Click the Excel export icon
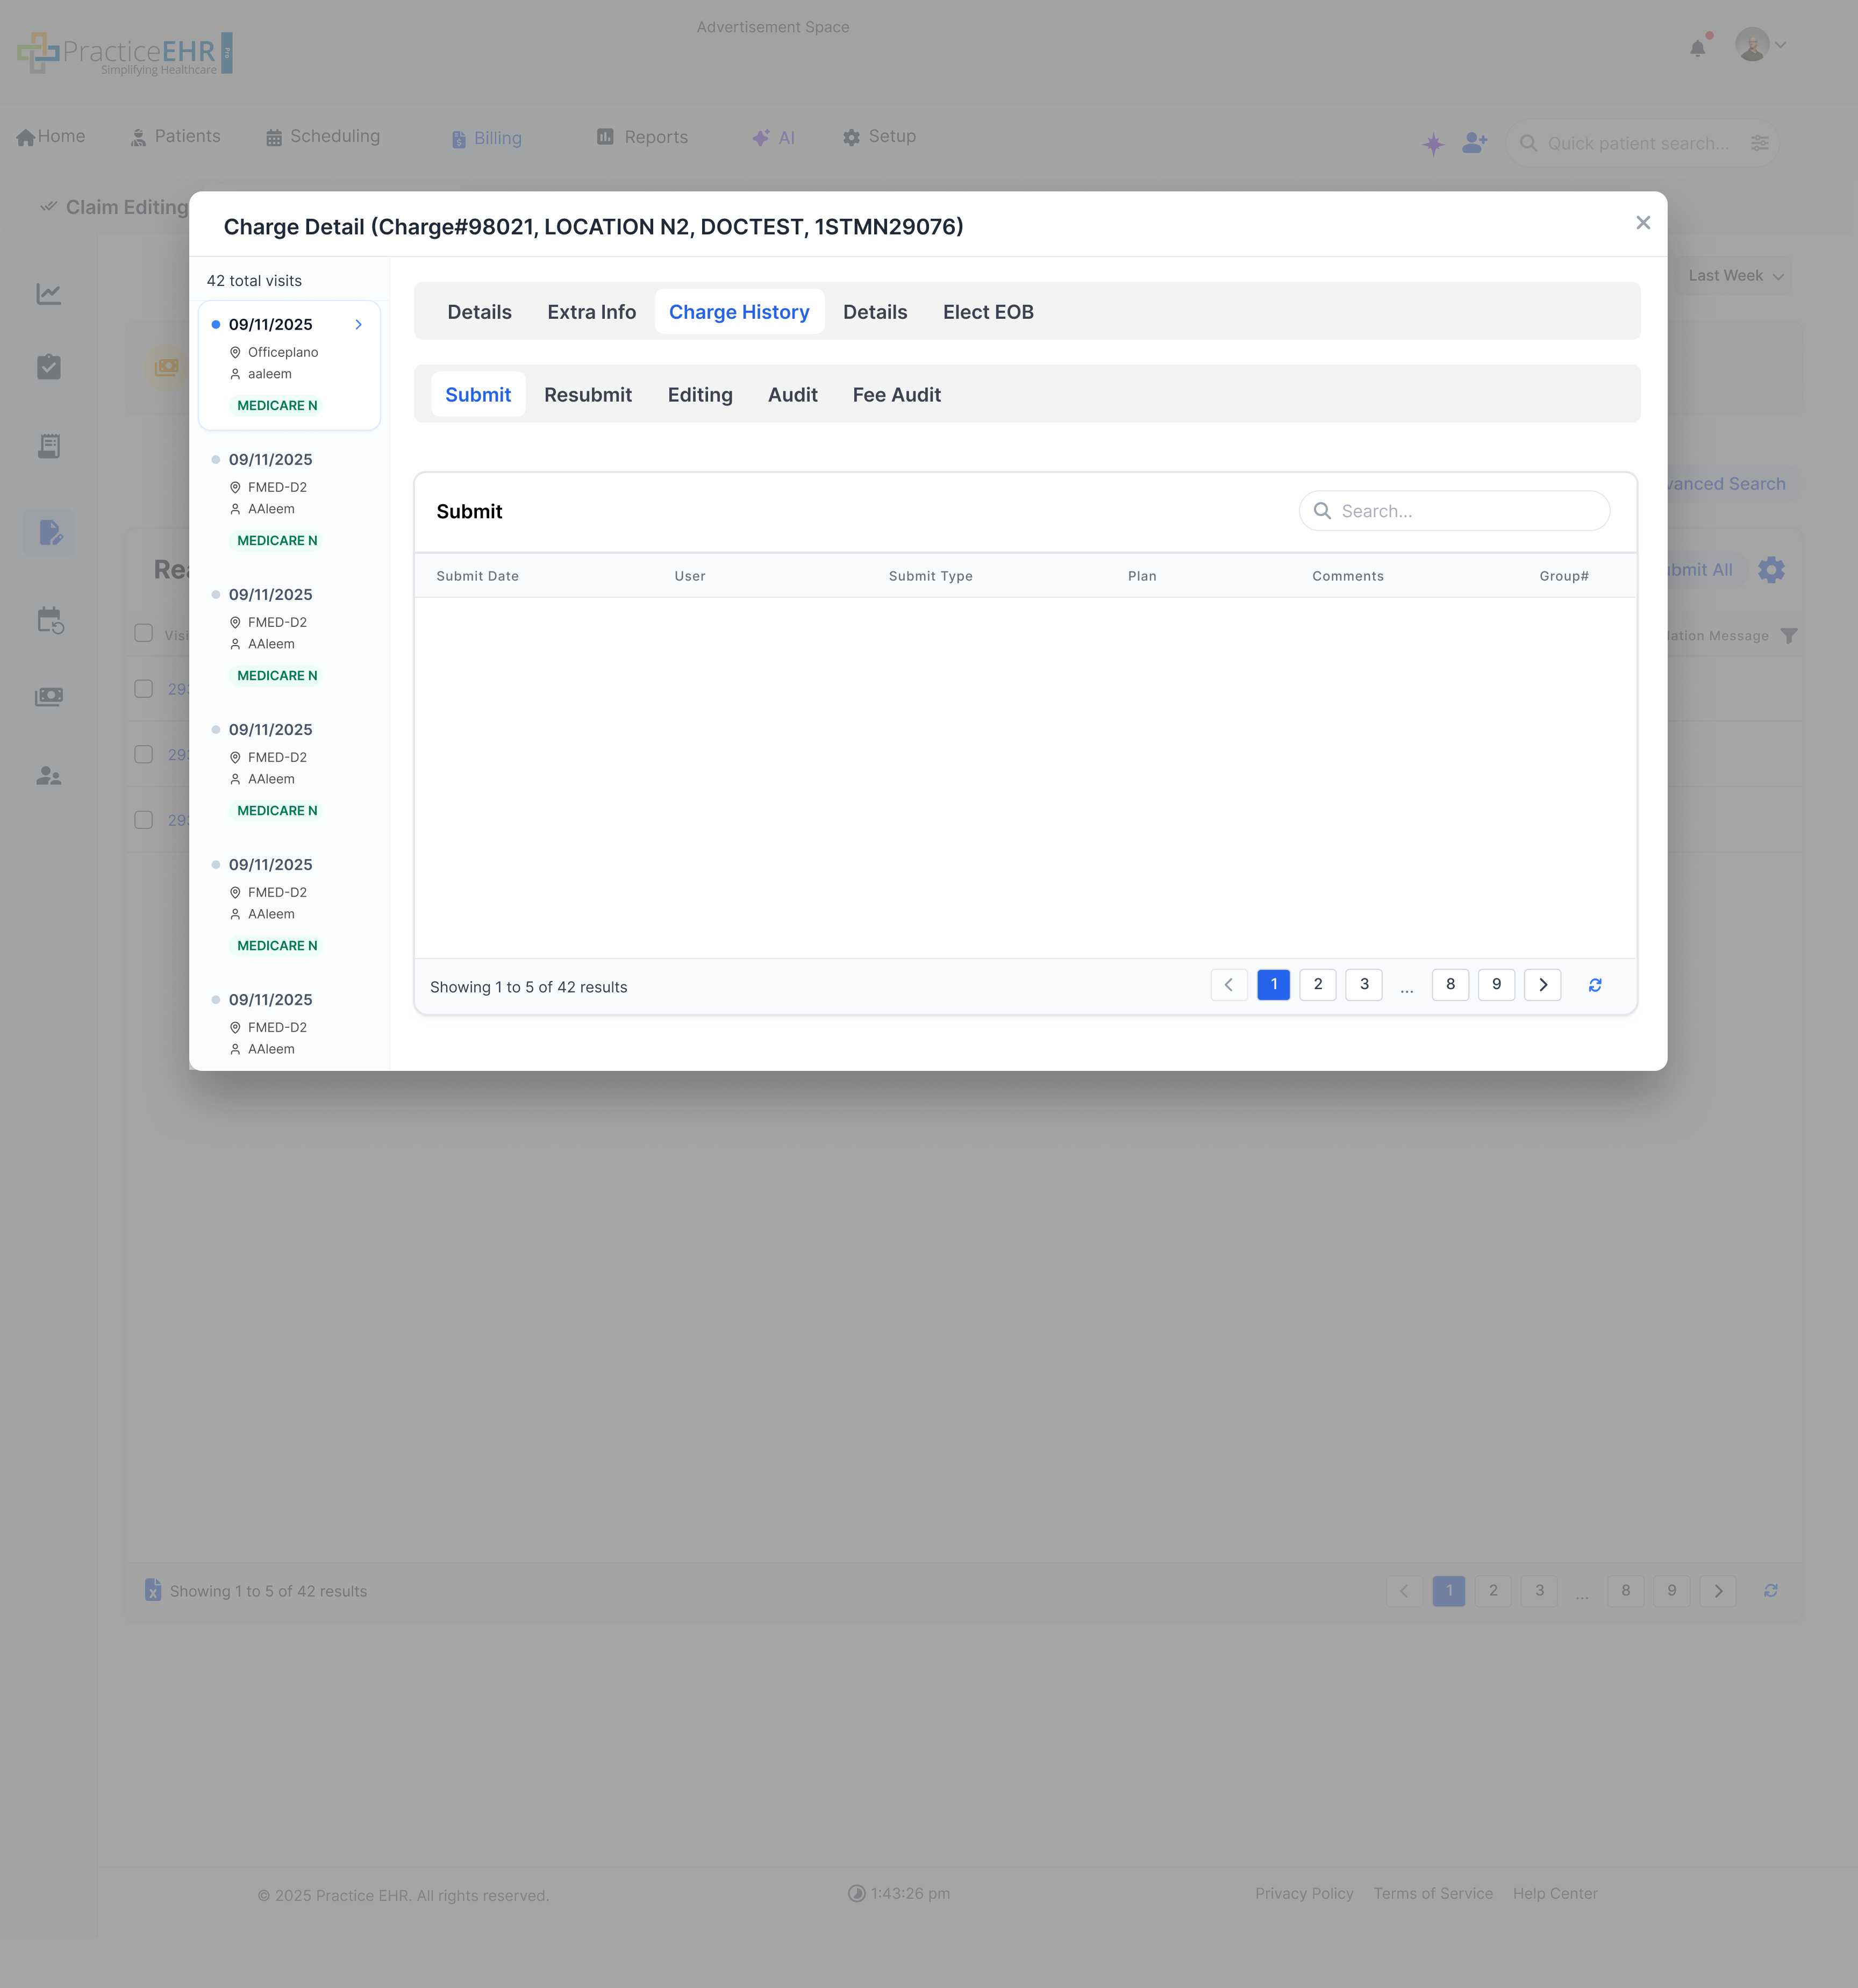Image resolution: width=1858 pixels, height=1988 pixels. (153, 1590)
